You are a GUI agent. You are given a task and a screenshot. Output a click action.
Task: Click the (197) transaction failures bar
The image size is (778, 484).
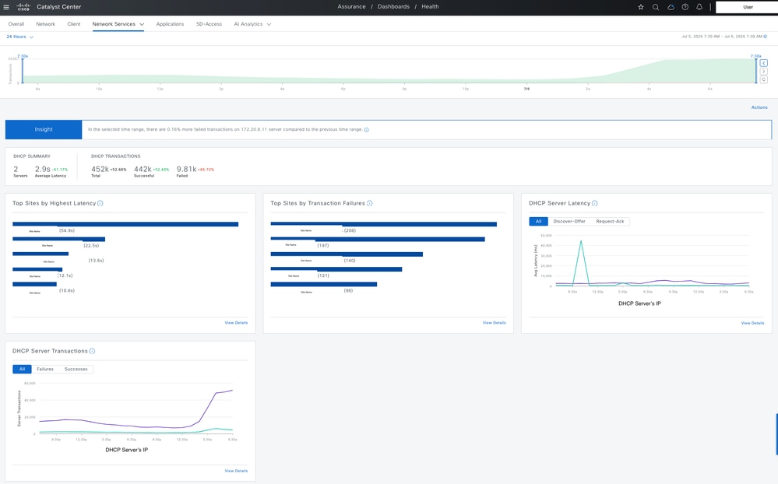pyautogui.click(x=378, y=239)
